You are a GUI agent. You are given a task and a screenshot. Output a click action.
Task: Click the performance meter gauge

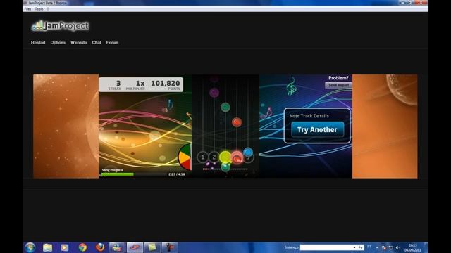click(x=185, y=157)
